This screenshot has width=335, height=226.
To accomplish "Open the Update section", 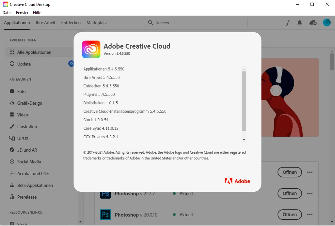I will [x=24, y=64].
